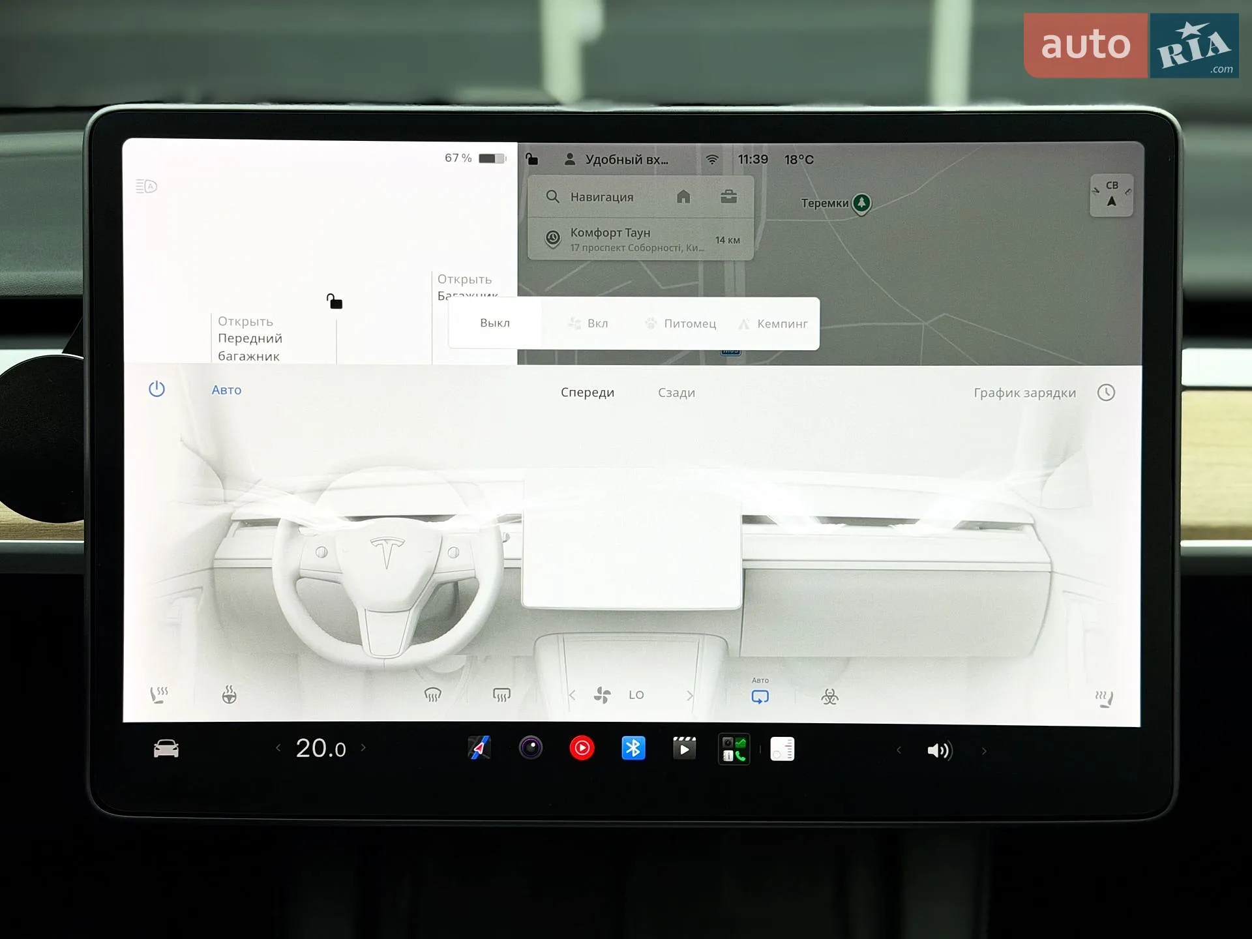Open the Bluetooth settings icon

point(633,748)
